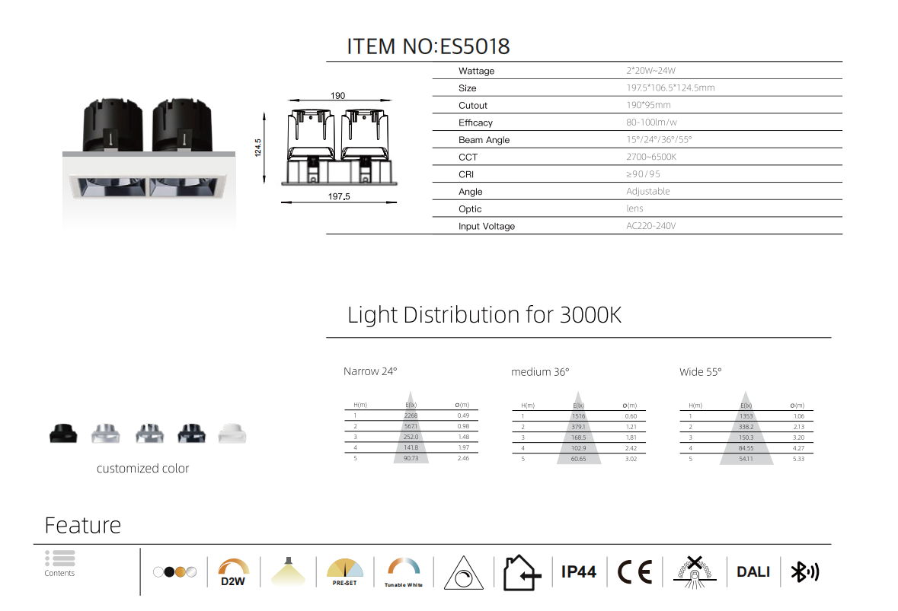
Task: Click the CRI row label
Action: point(466,174)
